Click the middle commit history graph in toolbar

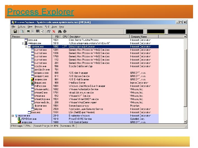point(156,32)
